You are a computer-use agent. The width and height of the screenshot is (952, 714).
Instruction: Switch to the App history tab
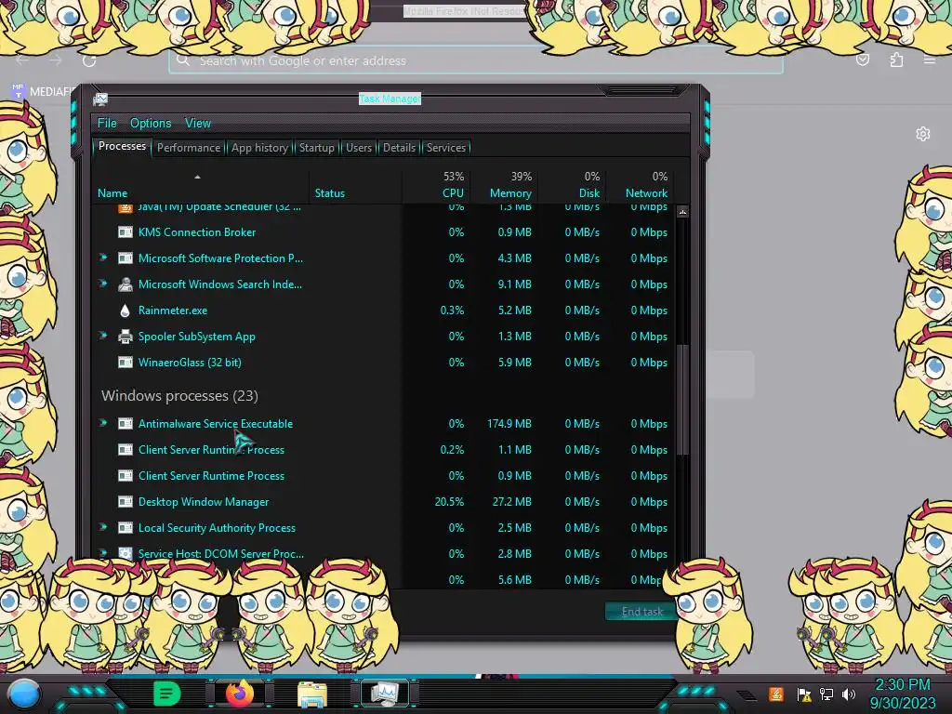tap(260, 148)
